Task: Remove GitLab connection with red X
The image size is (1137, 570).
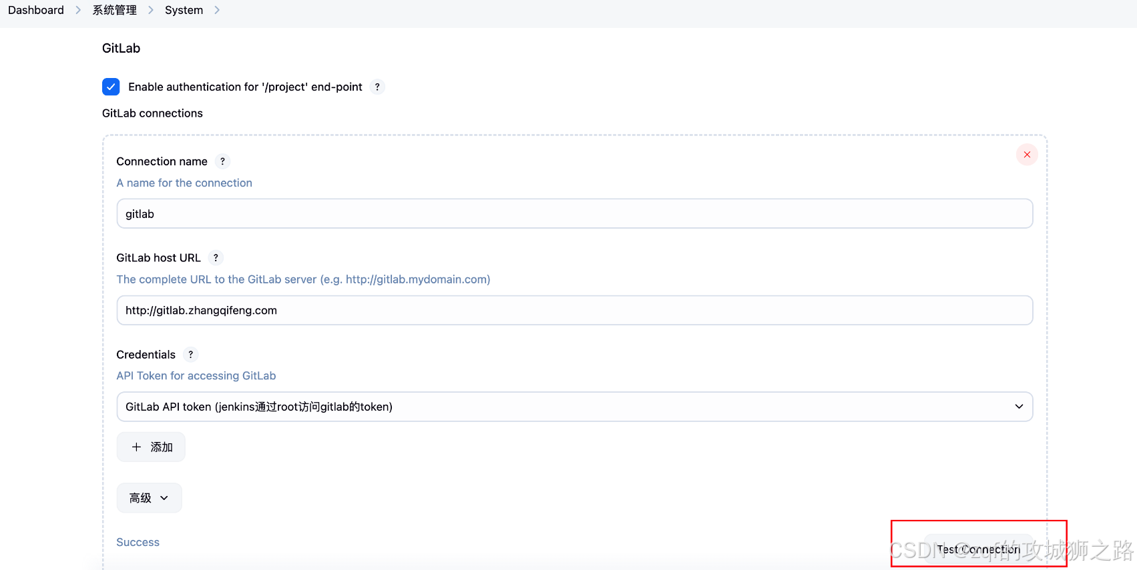Action: pyautogui.click(x=1027, y=155)
